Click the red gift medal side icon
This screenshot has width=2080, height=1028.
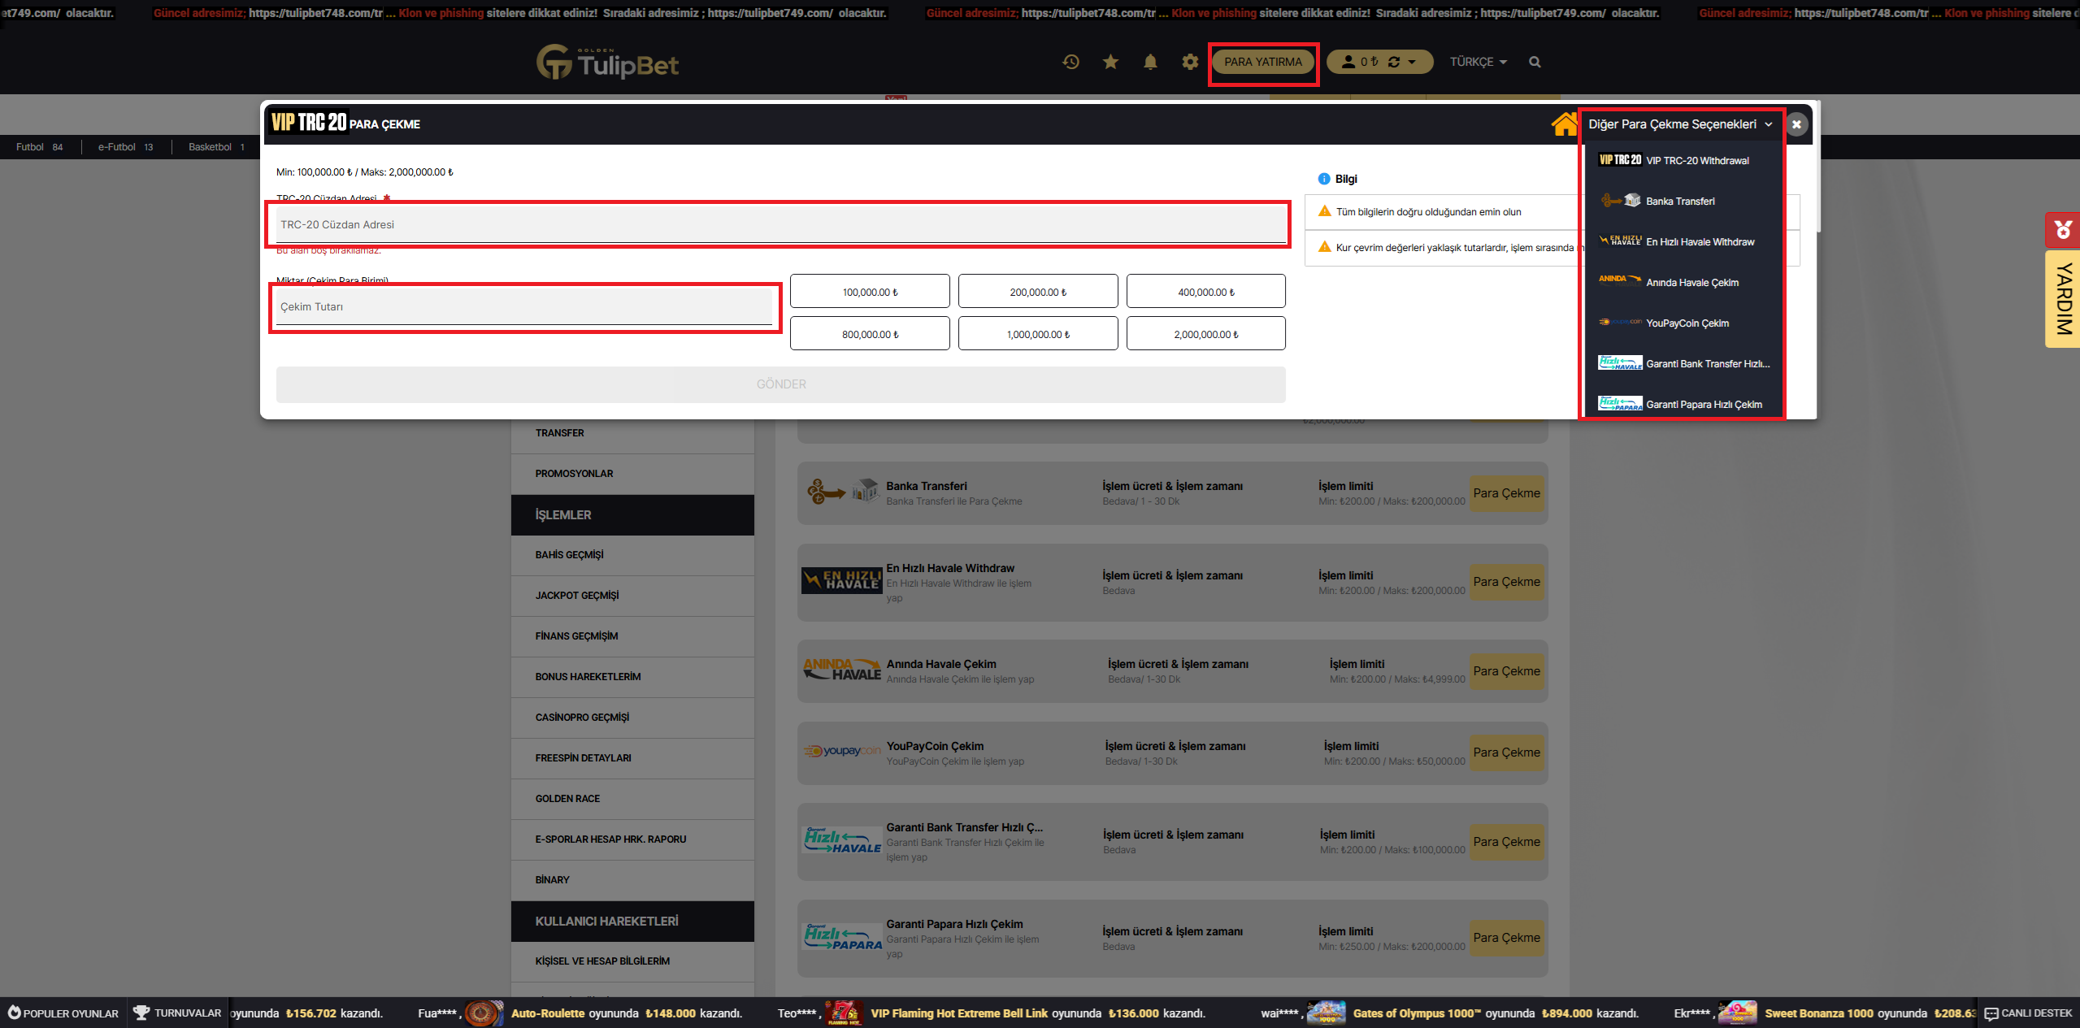[x=2063, y=230]
